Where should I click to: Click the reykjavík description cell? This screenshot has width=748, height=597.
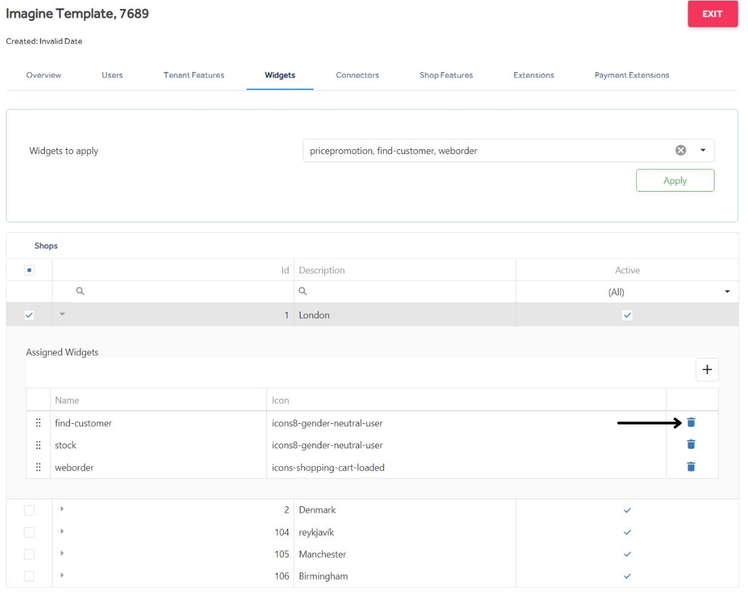405,532
